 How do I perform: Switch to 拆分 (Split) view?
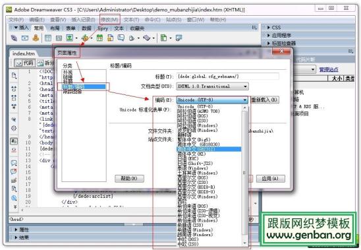click(45, 63)
